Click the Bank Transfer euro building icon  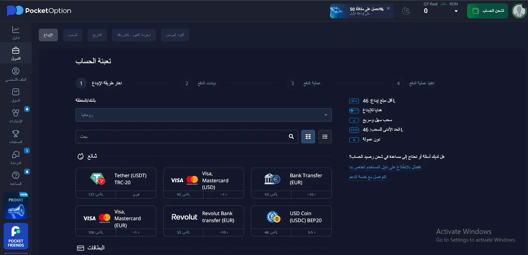click(x=272, y=179)
